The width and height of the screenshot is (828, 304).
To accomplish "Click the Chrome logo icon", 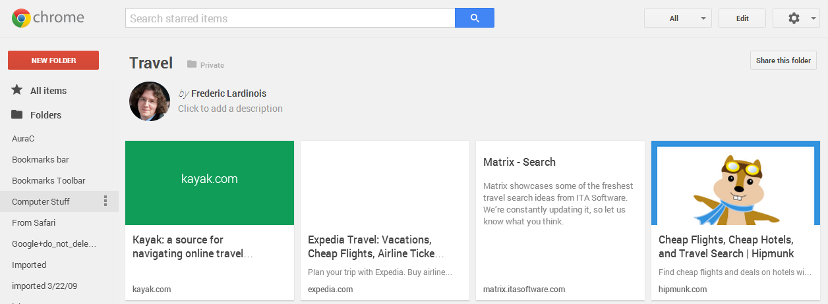I will (x=21, y=18).
